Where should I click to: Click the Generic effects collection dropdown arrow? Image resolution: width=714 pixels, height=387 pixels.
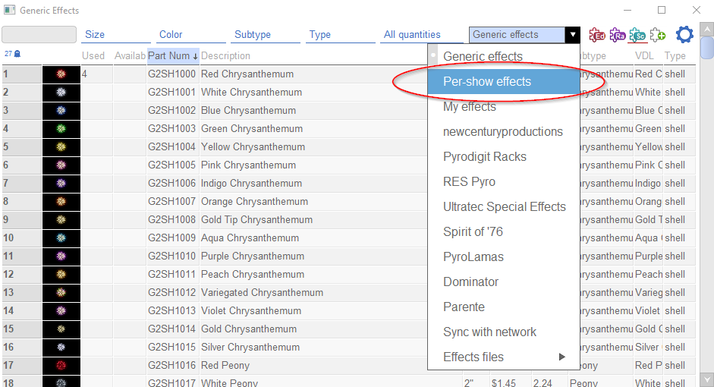573,35
